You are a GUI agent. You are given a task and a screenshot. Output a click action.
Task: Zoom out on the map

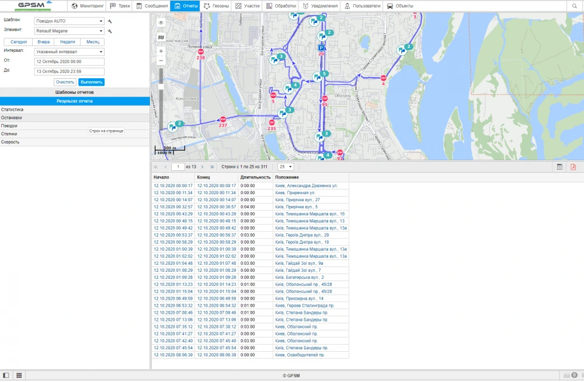click(x=161, y=61)
